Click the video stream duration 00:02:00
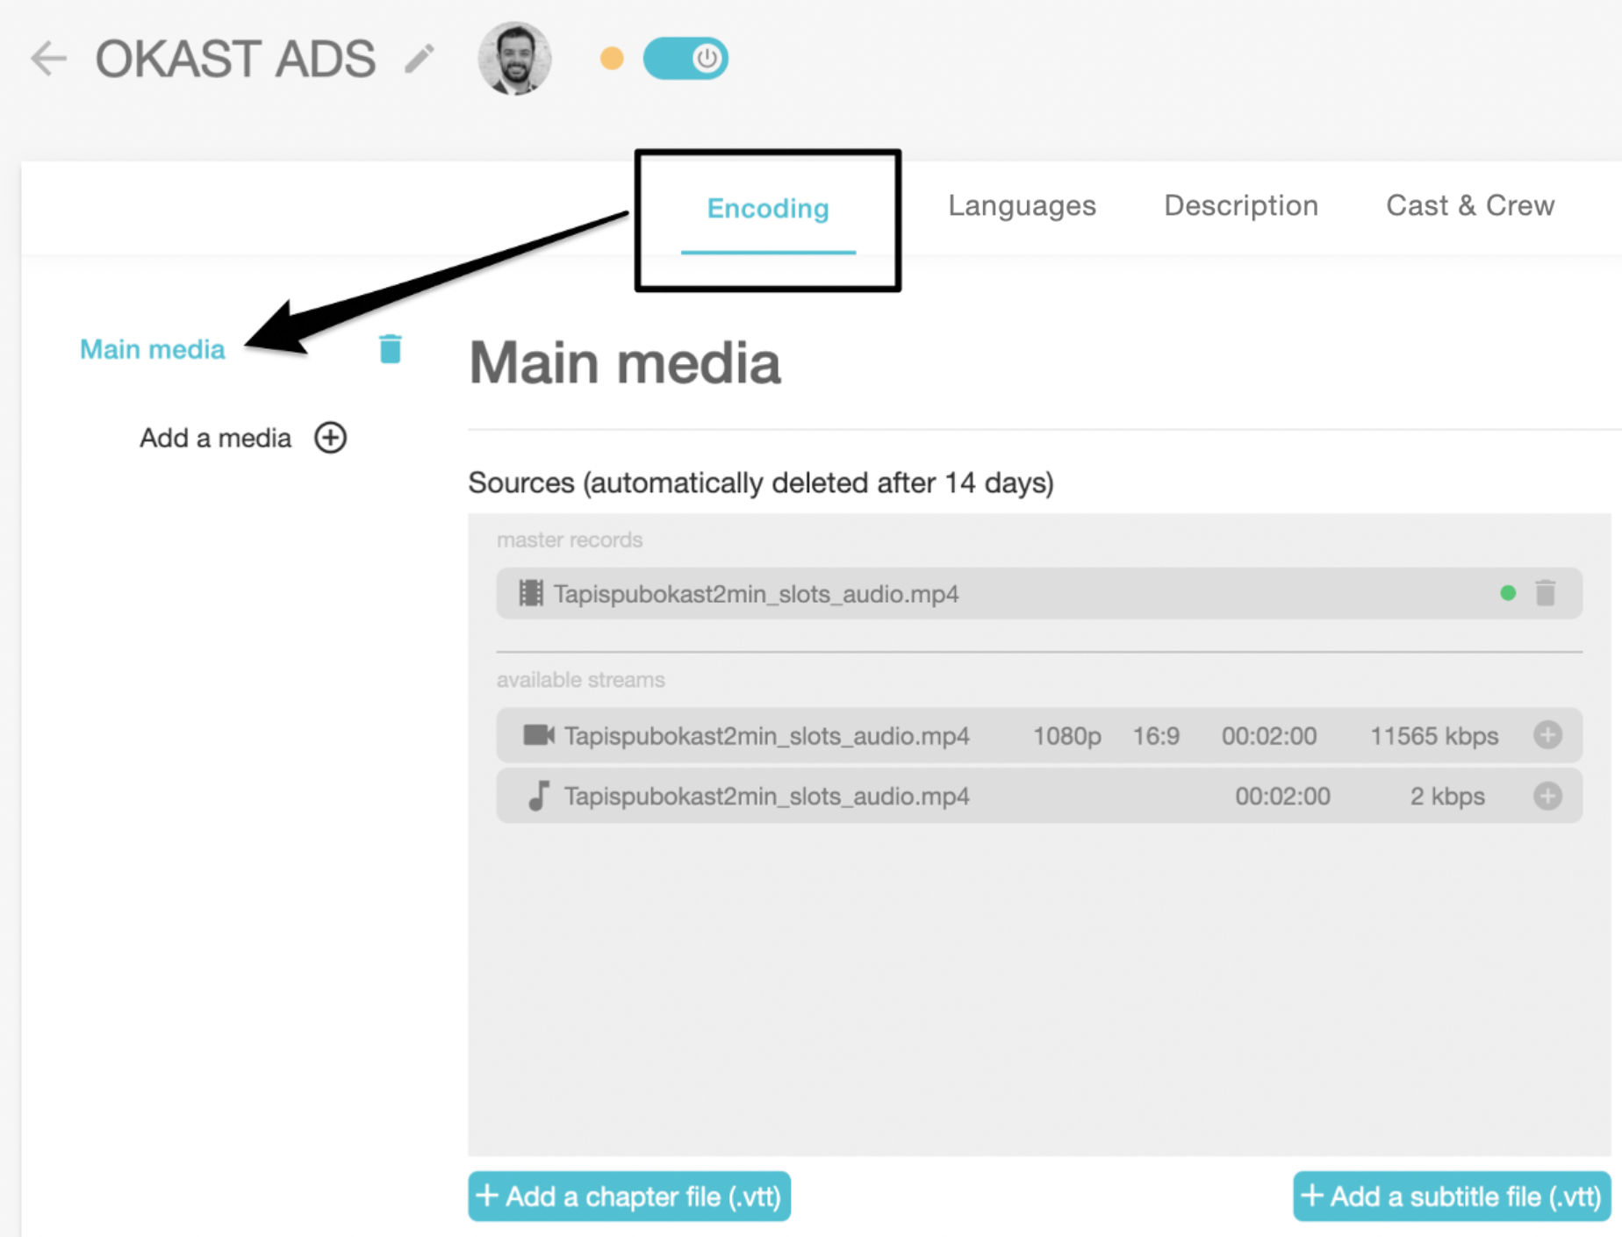Image resolution: width=1622 pixels, height=1237 pixels. 1269,736
